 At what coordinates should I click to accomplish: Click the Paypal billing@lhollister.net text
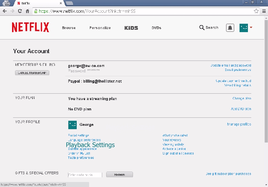click(95, 81)
